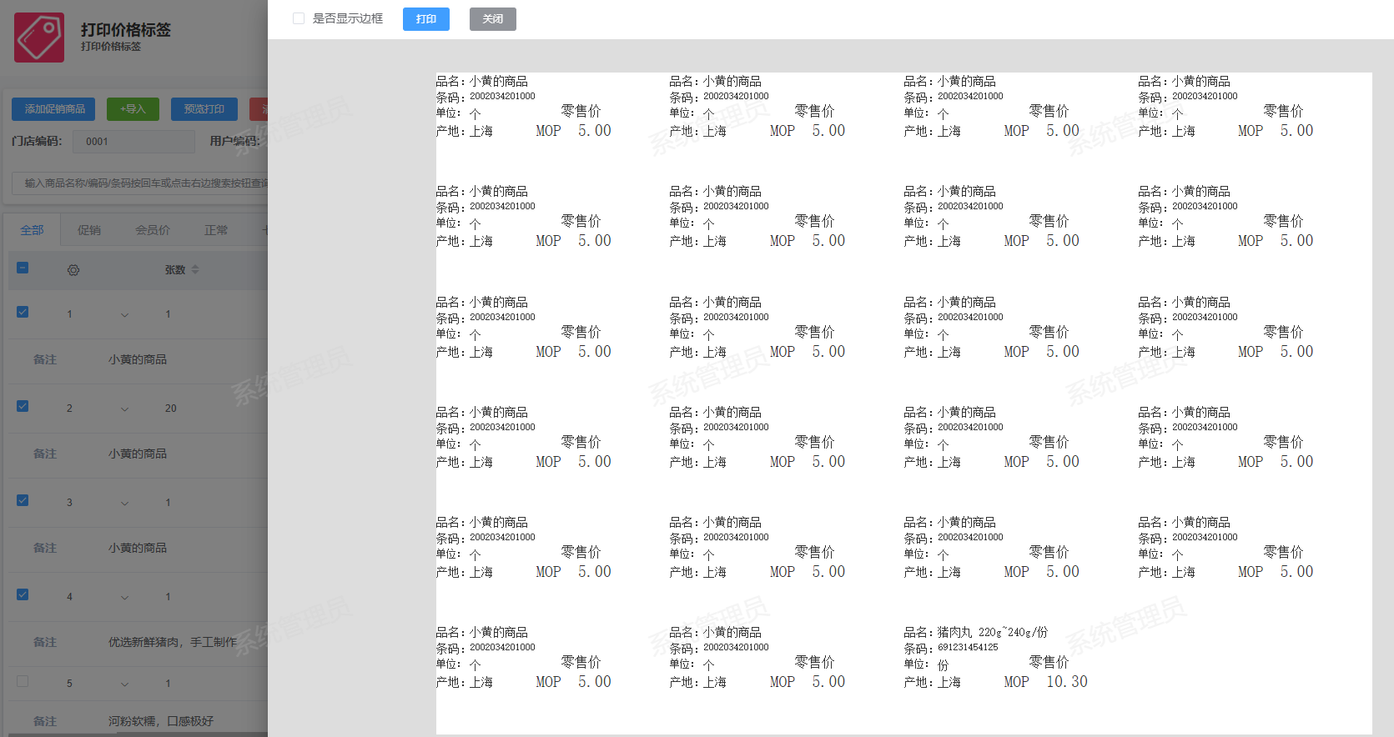Expand row 2 chevron
Screen dimensions: 1394x737
pos(124,409)
